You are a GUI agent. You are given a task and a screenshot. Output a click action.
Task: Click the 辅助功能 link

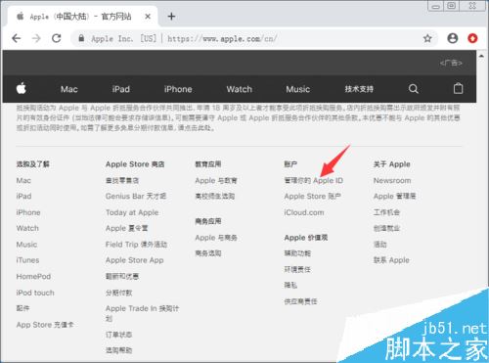tap(297, 253)
